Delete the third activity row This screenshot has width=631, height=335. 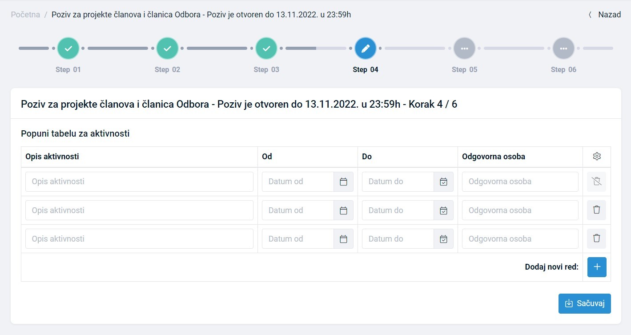[x=597, y=238]
